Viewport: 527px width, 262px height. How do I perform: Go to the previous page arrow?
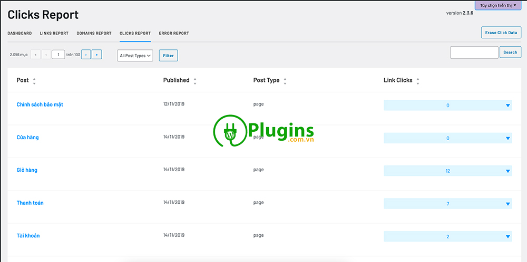(x=46, y=55)
